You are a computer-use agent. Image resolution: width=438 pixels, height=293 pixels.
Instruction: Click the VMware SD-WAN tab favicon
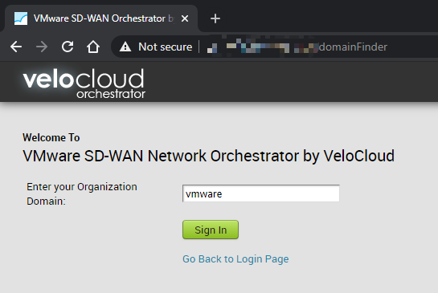[x=21, y=18]
